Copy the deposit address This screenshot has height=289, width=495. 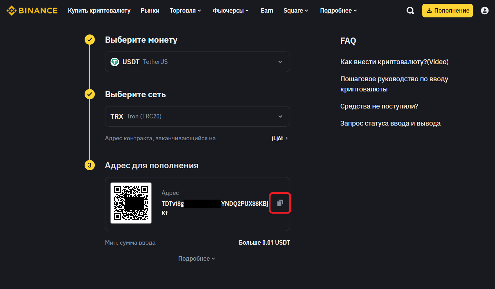click(280, 203)
